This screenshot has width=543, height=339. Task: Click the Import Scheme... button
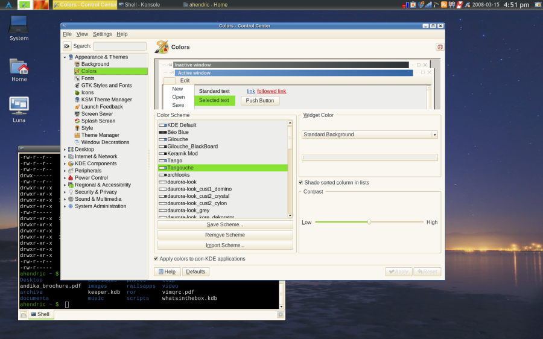click(225, 245)
